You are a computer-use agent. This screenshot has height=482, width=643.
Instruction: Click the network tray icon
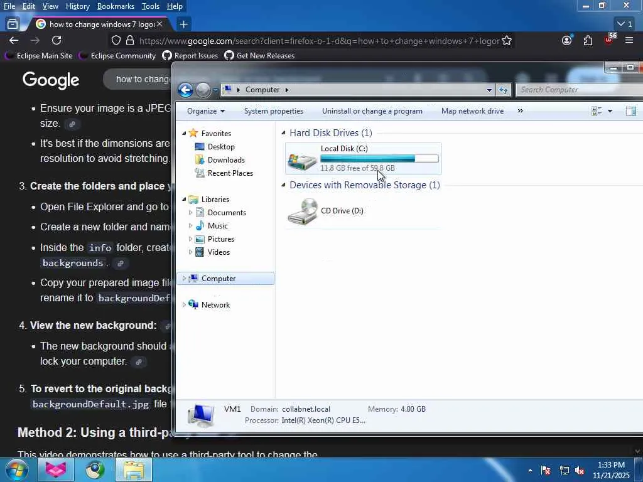tap(565, 471)
